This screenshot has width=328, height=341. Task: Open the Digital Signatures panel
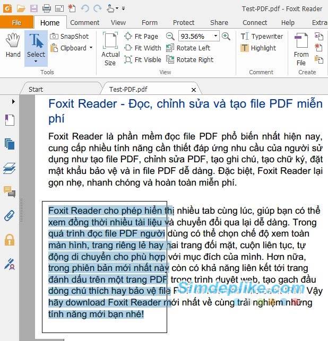point(10,264)
